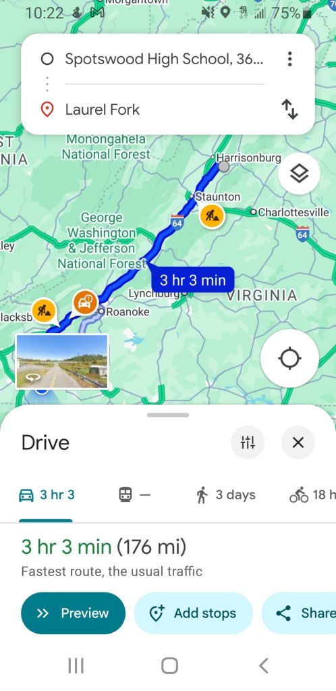Switch to the transit mode tab
This screenshot has width=336, height=691.
(x=135, y=495)
